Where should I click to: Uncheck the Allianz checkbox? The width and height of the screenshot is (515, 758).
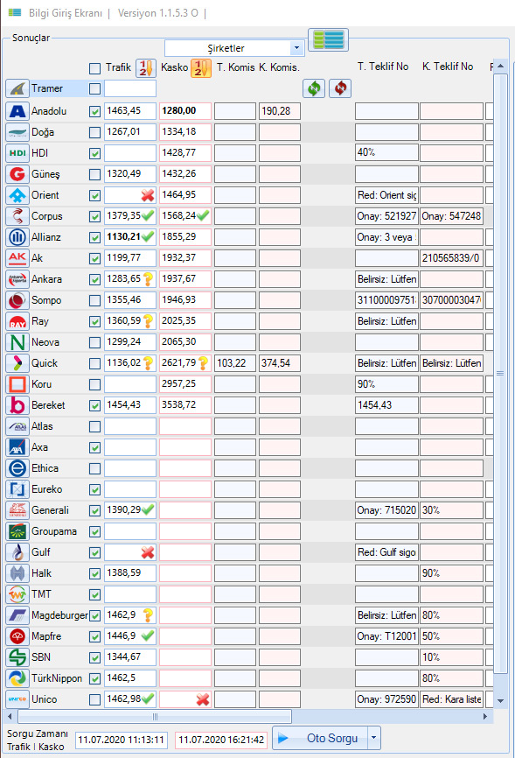[x=94, y=238]
